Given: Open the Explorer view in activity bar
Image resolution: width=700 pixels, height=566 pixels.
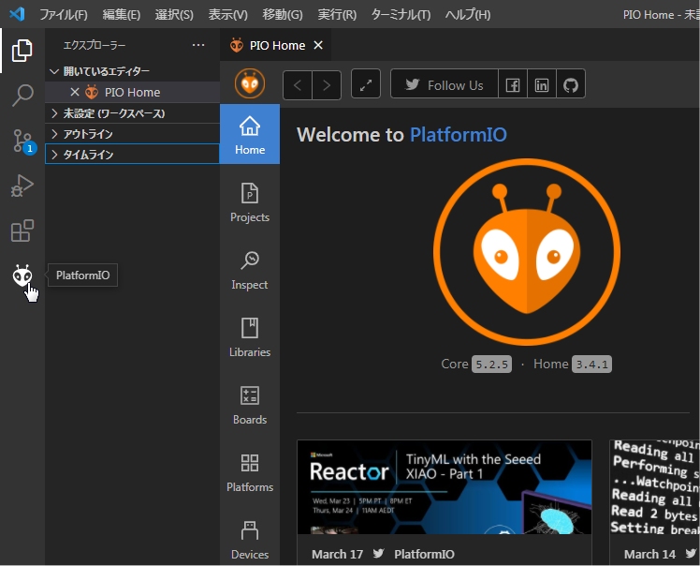Looking at the screenshot, I should pos(22,50).
